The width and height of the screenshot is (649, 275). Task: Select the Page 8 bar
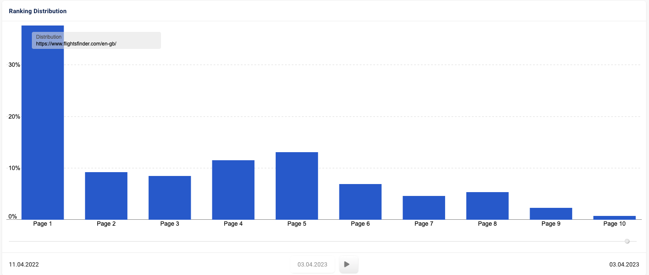(x=488, y=206)
